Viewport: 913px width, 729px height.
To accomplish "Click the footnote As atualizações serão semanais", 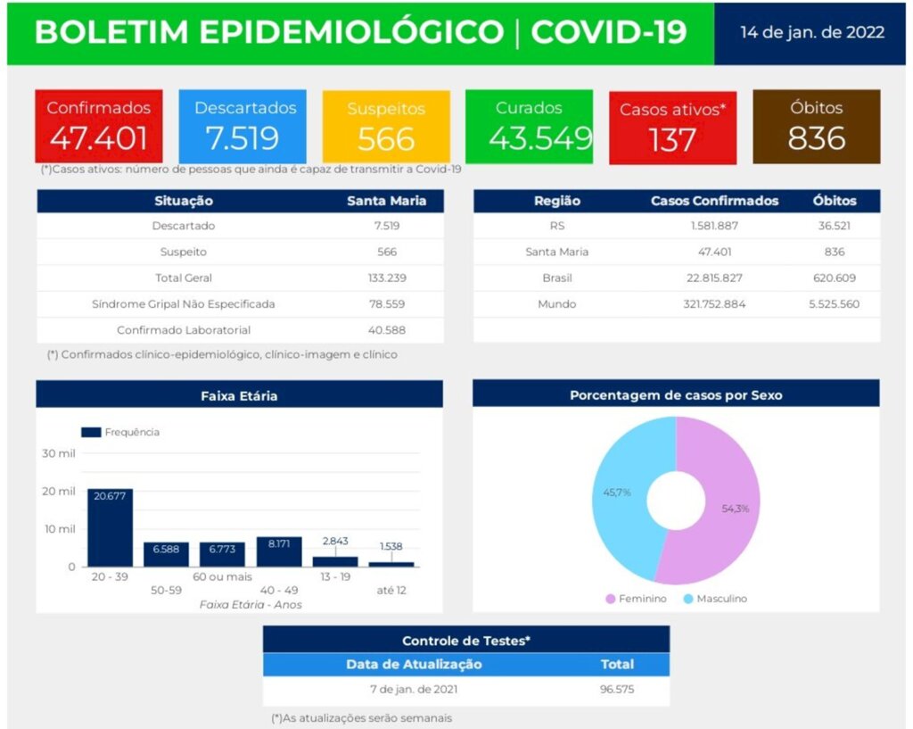I will pos(362,718).
